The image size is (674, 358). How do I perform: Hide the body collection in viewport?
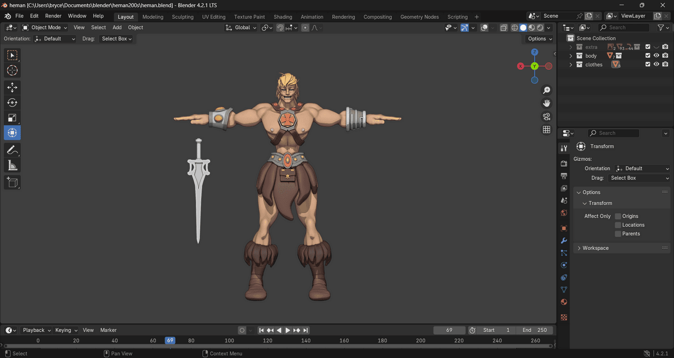point(656,56)
